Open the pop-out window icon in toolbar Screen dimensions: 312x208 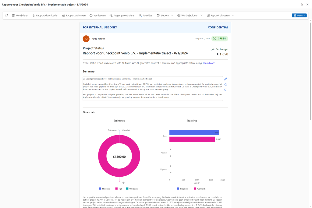coord(6,15)
